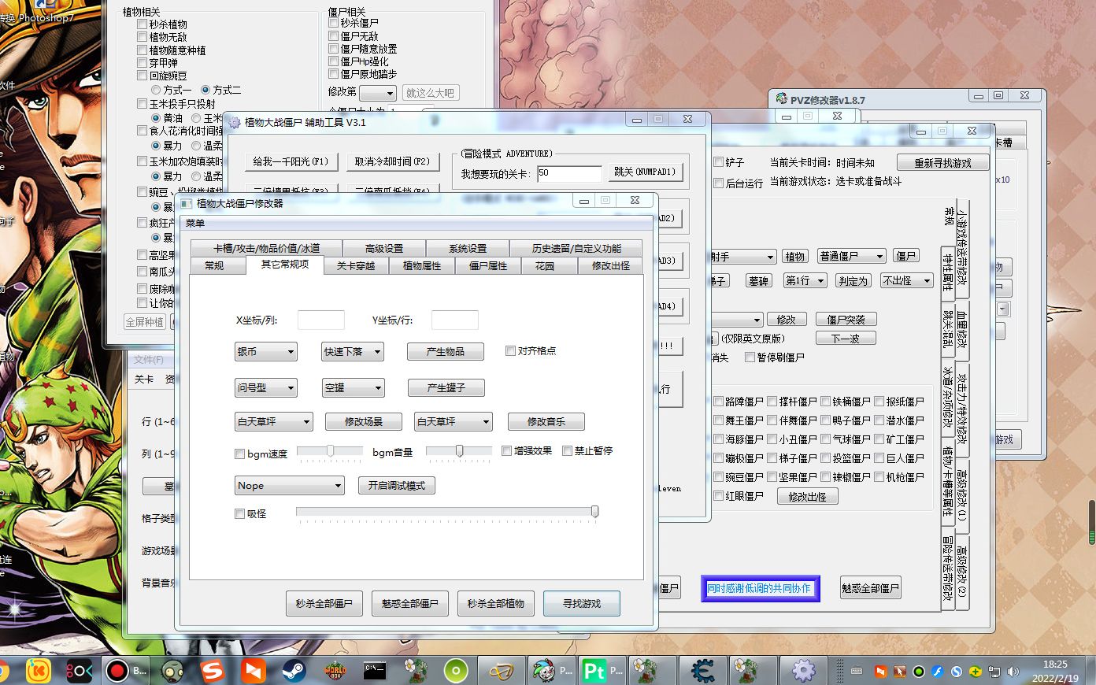The image size is (1096, 685).
Task: Open the yellow K taskbar icon
Action: pyautogui.click(x=37, y=671)
